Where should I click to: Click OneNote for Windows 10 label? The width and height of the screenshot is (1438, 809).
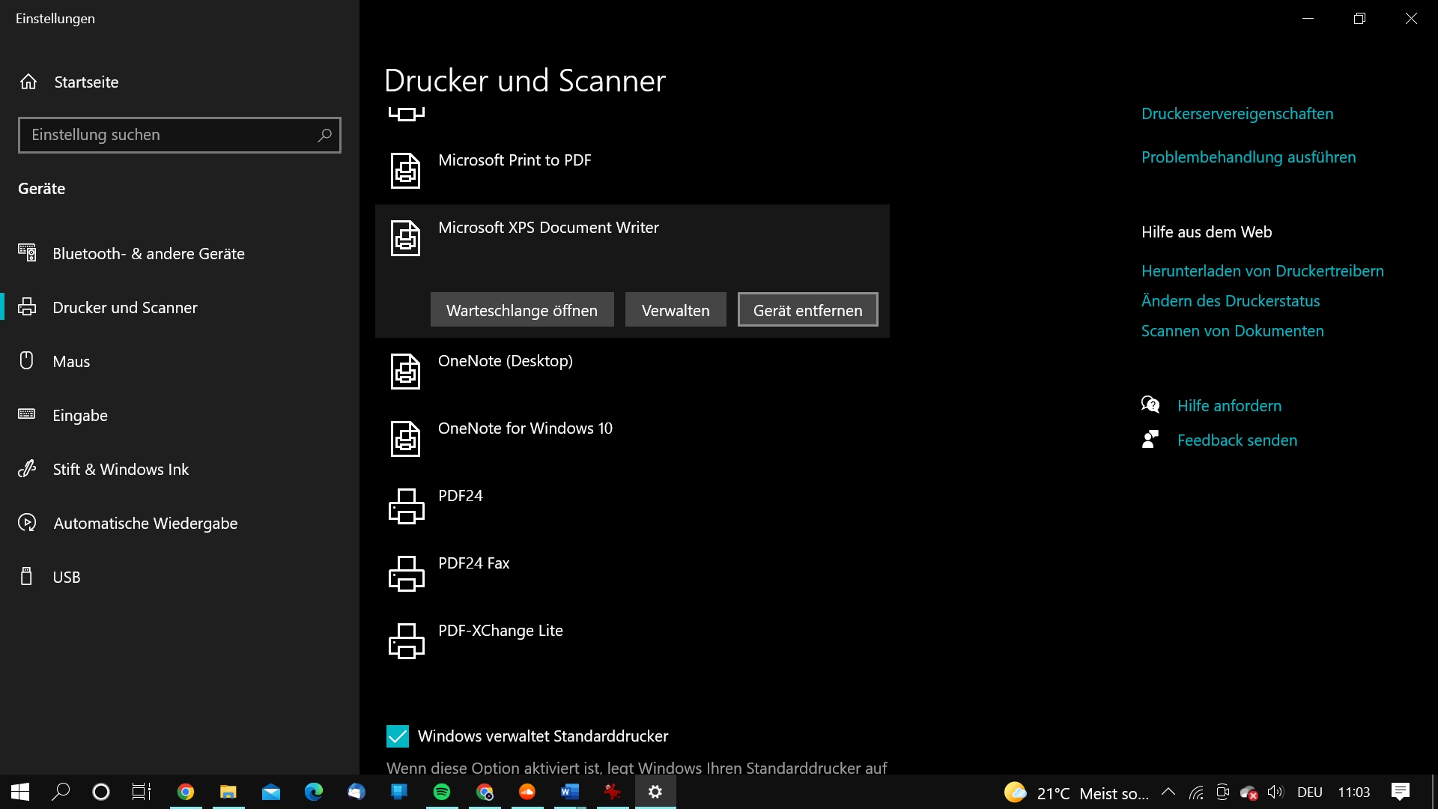[x=525, y=428]
